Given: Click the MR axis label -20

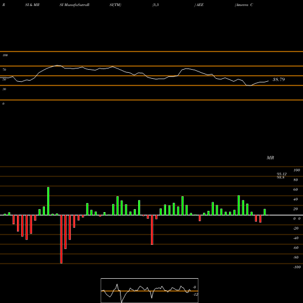Looking at the screenshot, I should (x=296, y=228).
